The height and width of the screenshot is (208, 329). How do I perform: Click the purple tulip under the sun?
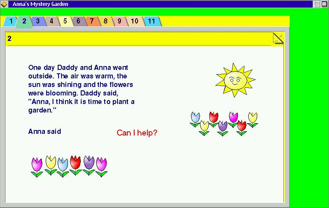[x=223, y=128]
